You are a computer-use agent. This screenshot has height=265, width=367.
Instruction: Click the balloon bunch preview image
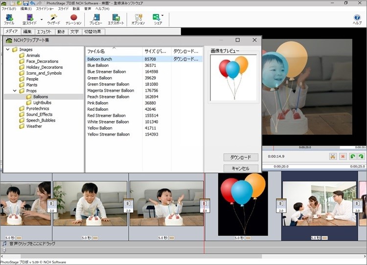[x=233, y=78]
